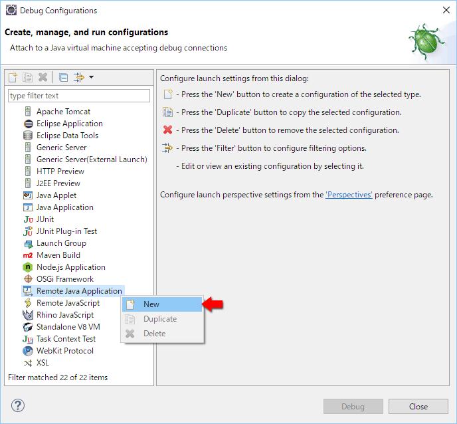This screenshot has height=424, width=457.
Task: Focus the 'type filter text' field
Action: click(79, 96)
